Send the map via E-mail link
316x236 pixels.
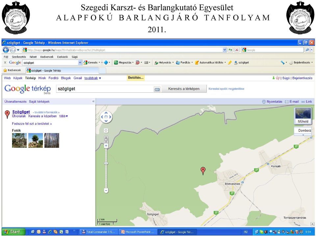(292, 102)
